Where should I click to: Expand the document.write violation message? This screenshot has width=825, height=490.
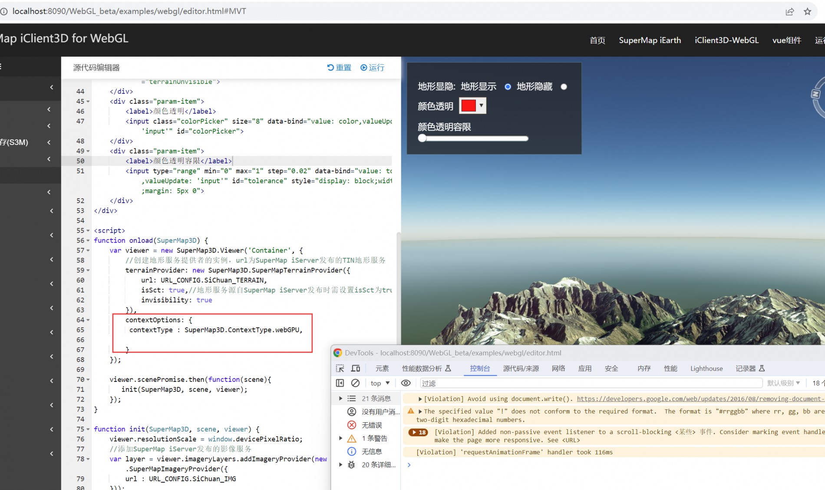420,399
